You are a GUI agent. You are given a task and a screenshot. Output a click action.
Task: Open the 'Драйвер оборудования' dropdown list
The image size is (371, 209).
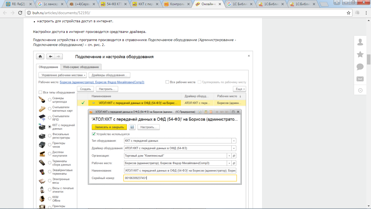tap(234, 148)
